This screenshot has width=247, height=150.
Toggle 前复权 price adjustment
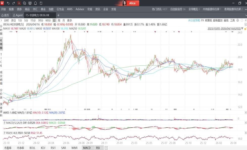(x=208, y=20)
